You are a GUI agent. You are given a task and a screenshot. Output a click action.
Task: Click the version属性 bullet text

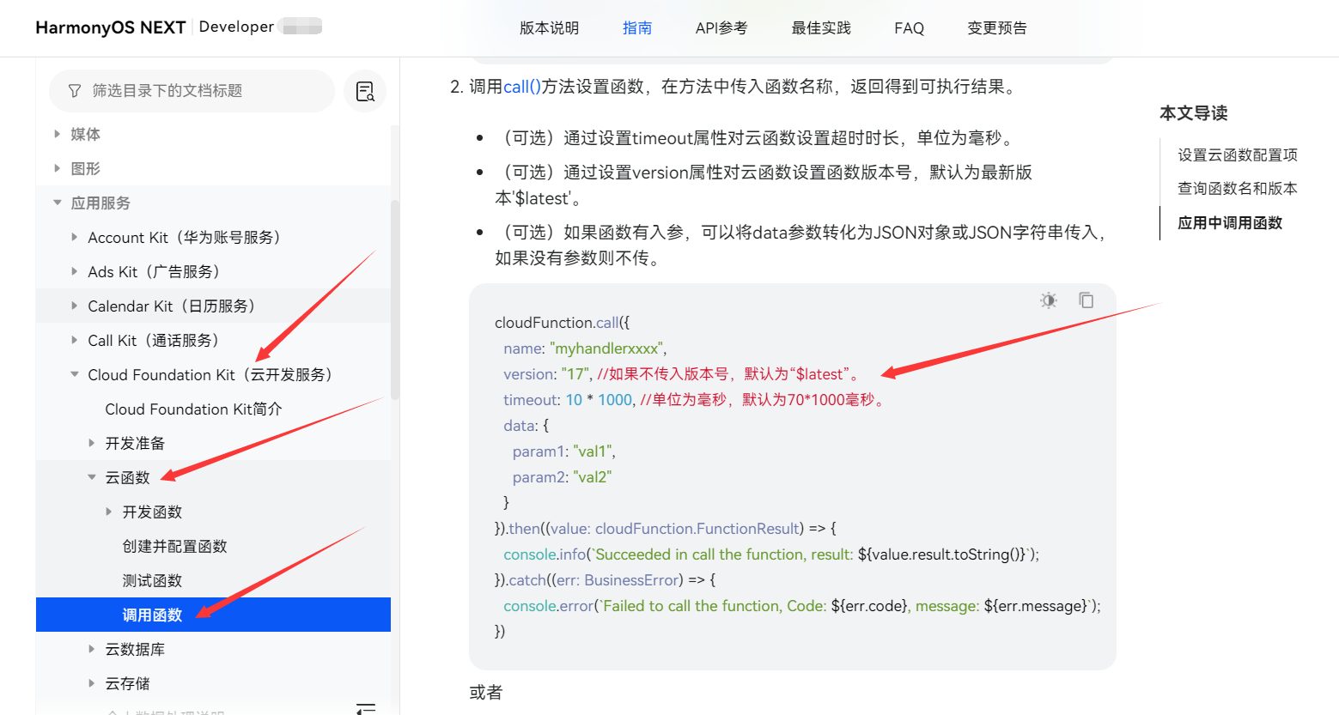point(764,185)
